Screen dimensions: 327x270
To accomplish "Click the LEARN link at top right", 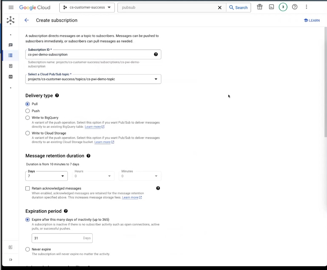I will [x=312, y=20].
